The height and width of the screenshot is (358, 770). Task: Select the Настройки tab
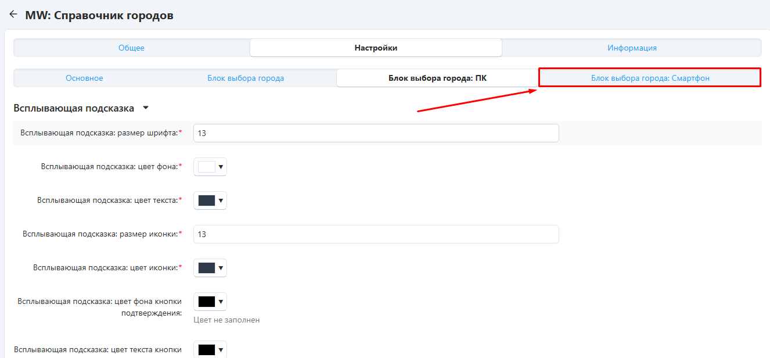tap(376, 48)
